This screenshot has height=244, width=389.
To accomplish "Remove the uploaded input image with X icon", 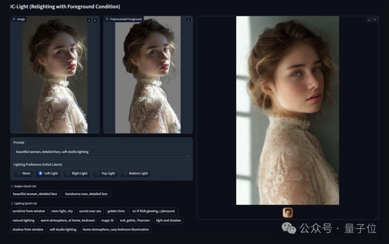I will click(x=95, y=21).
